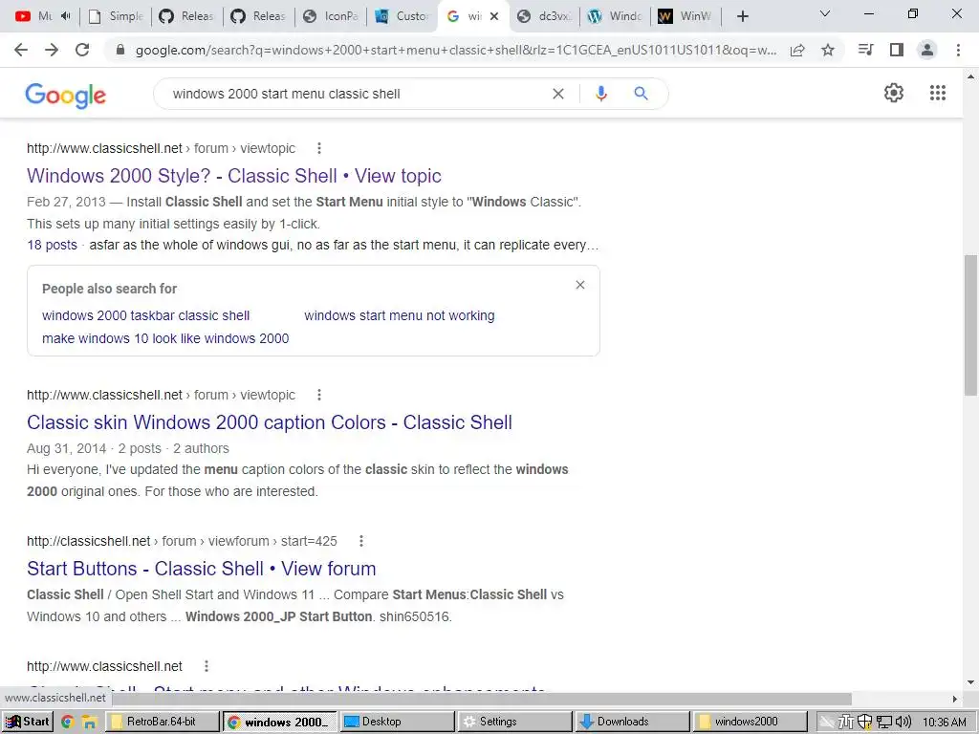
Task: Clear the Google search box text
Action: click(558, 94)
